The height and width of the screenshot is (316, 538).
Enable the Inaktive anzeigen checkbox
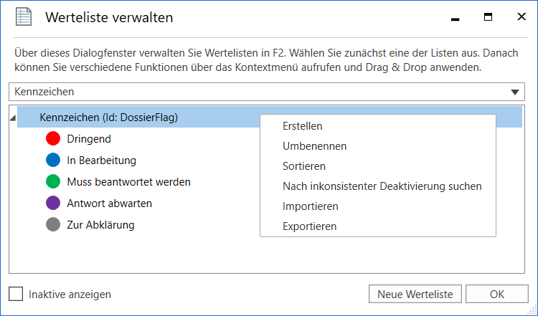[16, 294]
